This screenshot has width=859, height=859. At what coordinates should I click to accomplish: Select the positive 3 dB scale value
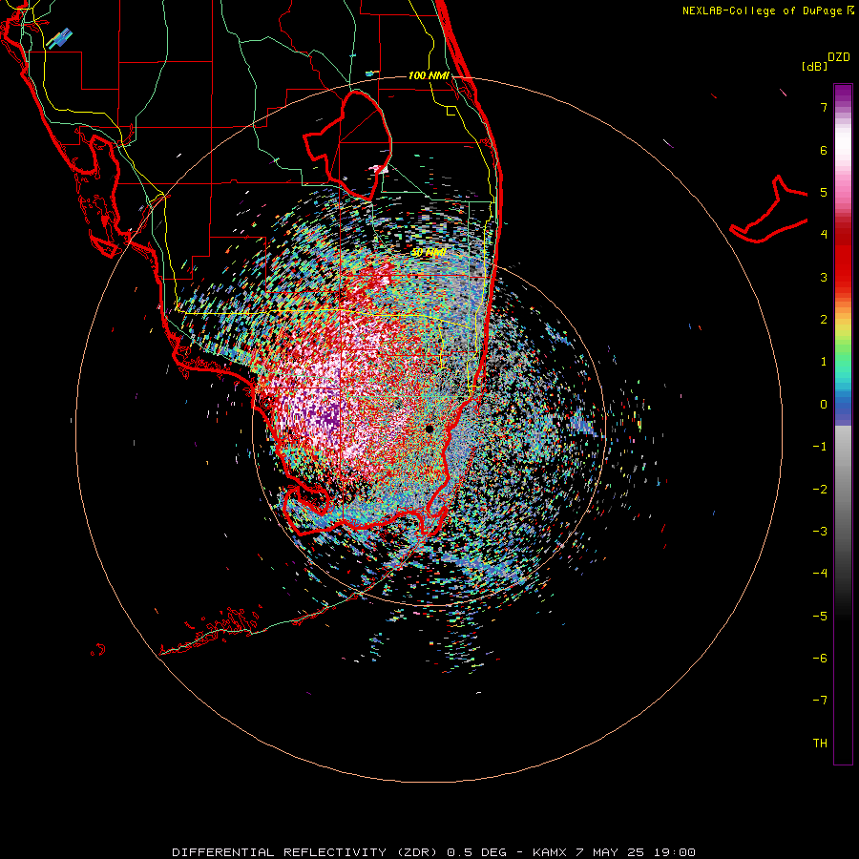pos(824,277)
